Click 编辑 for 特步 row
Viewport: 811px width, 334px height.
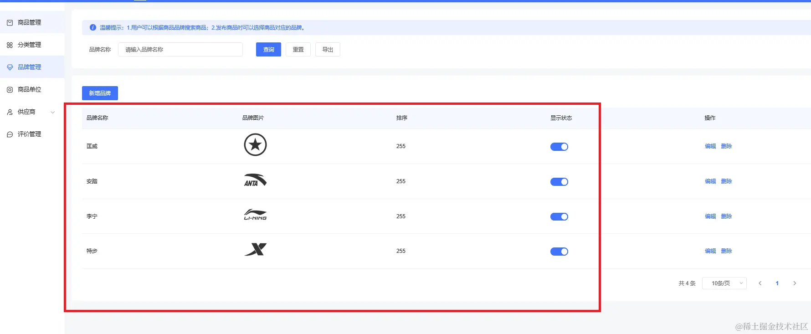point(710,251)
